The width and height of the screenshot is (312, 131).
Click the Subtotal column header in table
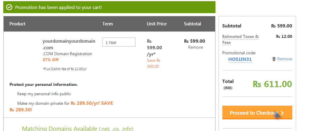click(192, 24)
